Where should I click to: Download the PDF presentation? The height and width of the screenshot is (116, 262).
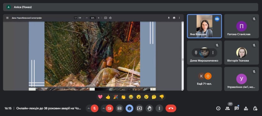coord(169,18)
